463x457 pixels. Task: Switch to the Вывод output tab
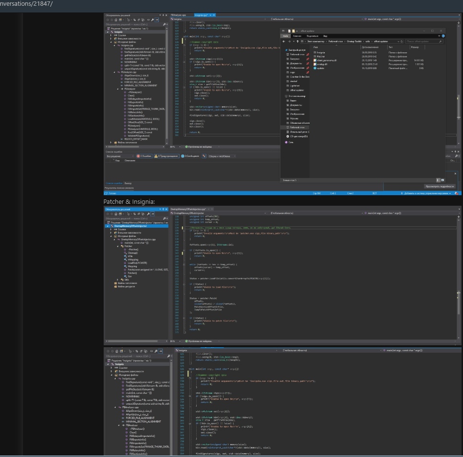pos(128,183)
